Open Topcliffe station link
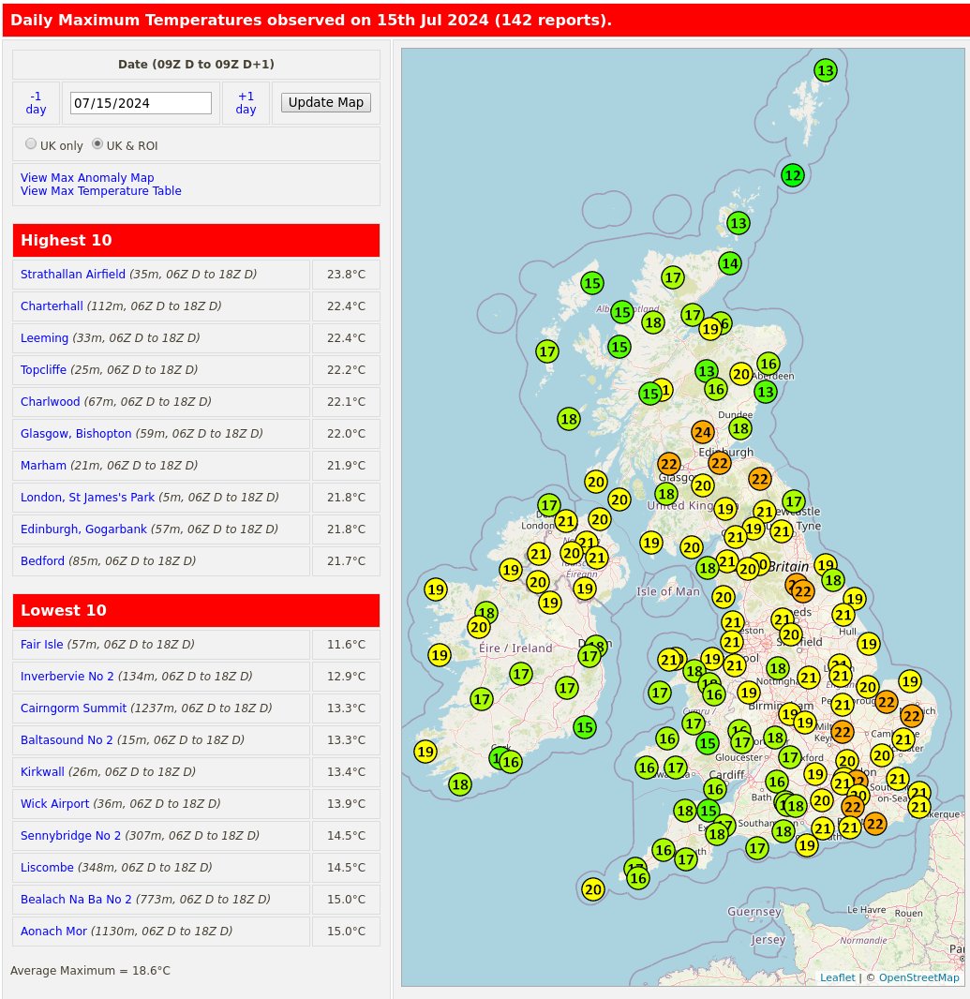 [x=43, y=369]
